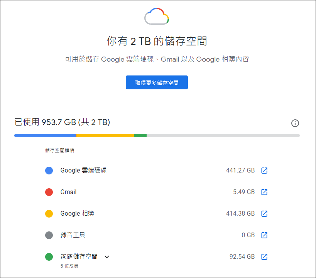The width and height of the screenshot is (316, 278).
Task: Click yellow segment of storage usage bar
Action: coord(105,136)
